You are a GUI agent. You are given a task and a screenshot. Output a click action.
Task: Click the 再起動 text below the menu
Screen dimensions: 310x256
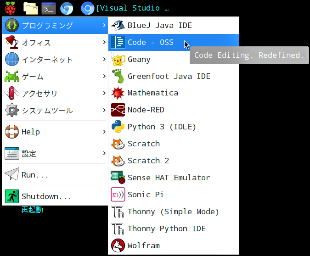pyautogui.click(x=32, y=210)
